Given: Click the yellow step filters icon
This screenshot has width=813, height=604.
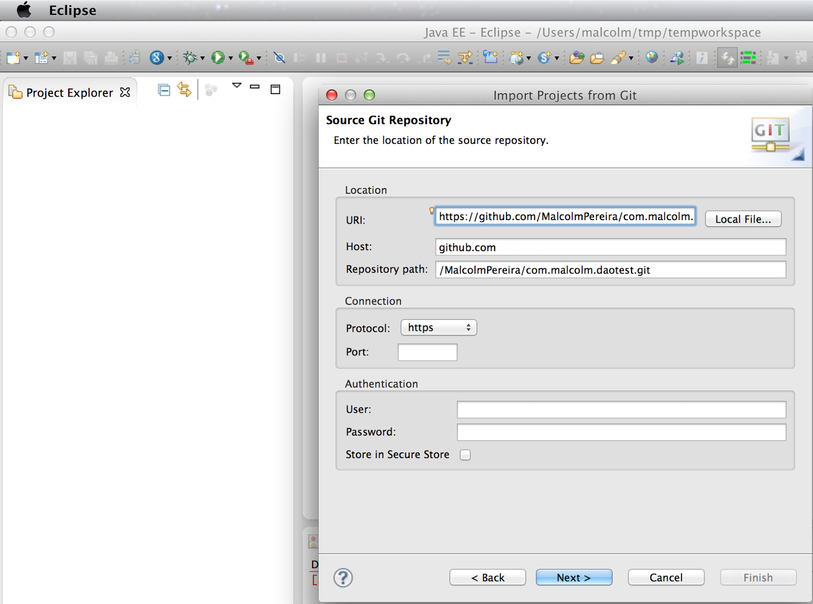Looking at the screenshot, I should click(465, 57).
